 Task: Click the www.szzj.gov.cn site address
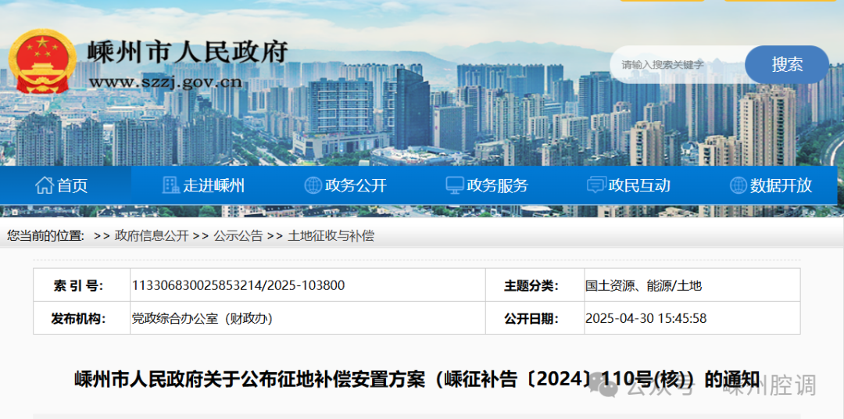tap(166, 82)
